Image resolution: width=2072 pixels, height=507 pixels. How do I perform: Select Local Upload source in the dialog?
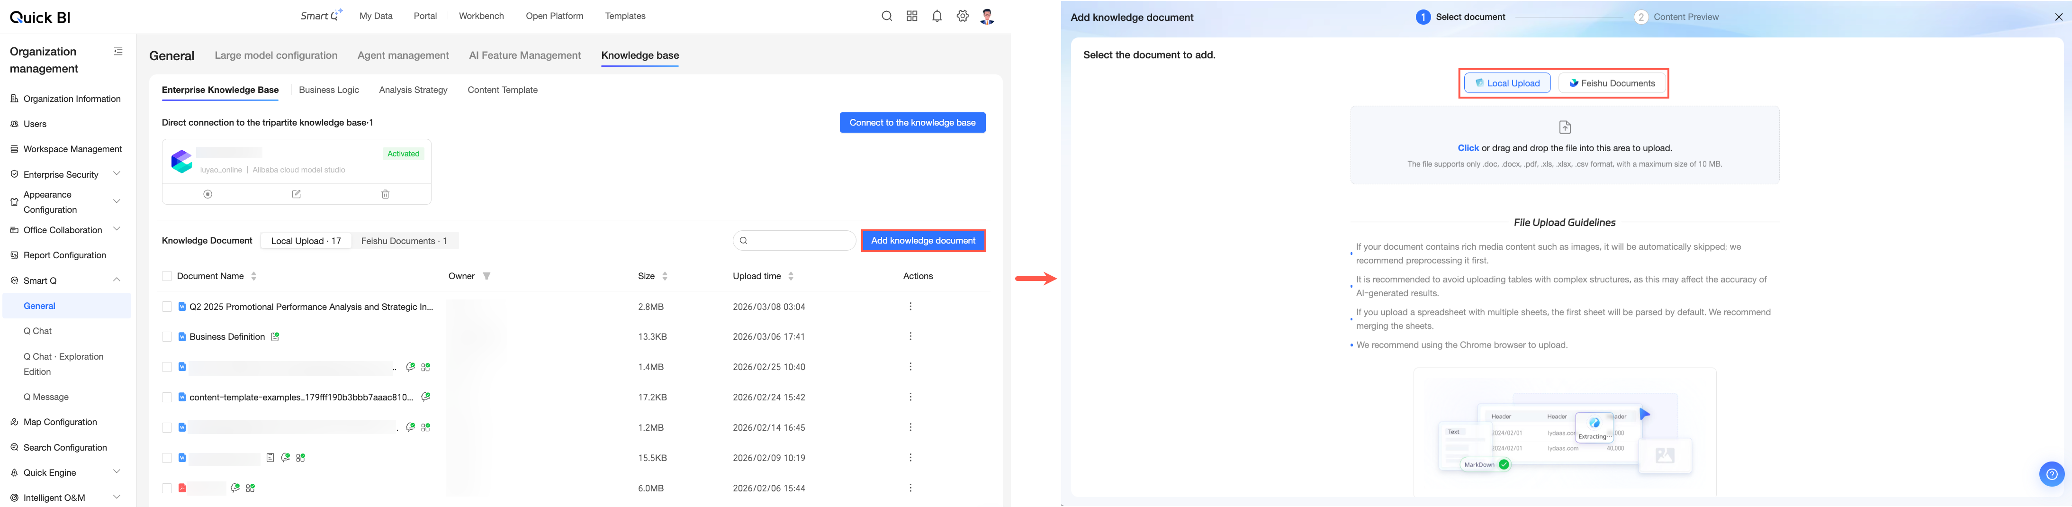click(x=1507, y=83)
